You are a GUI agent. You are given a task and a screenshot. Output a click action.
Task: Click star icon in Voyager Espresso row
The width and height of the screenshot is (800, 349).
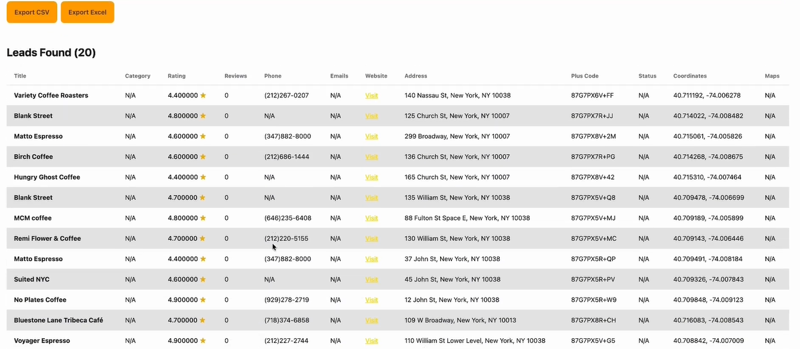[x=203, y=341]
